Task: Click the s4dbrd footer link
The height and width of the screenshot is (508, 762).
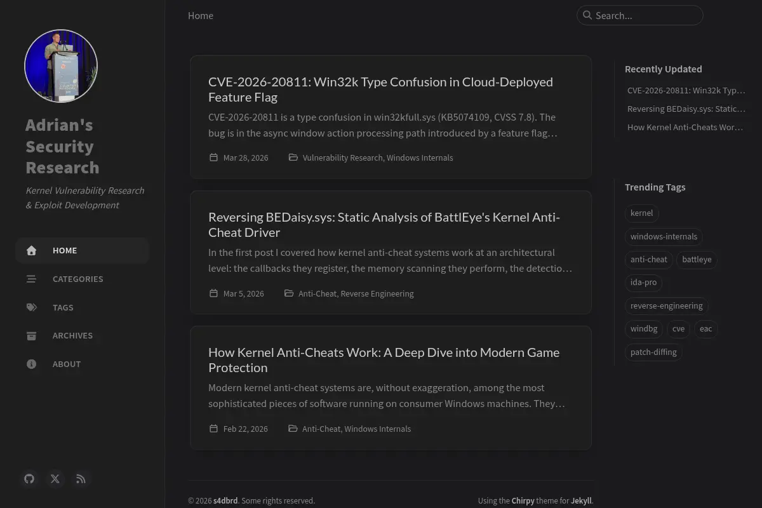Action: point(225,500)
